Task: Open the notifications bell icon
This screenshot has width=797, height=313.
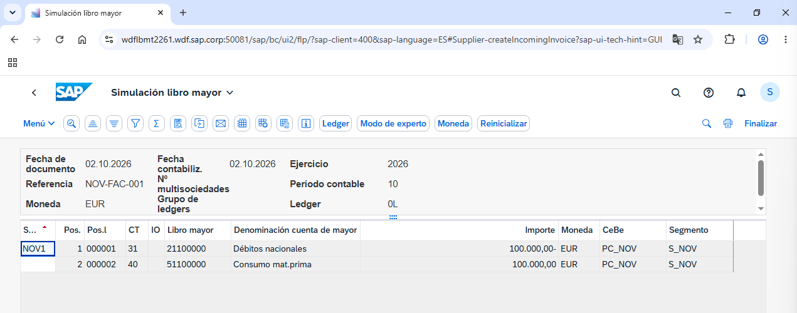Action: (741, 93)
